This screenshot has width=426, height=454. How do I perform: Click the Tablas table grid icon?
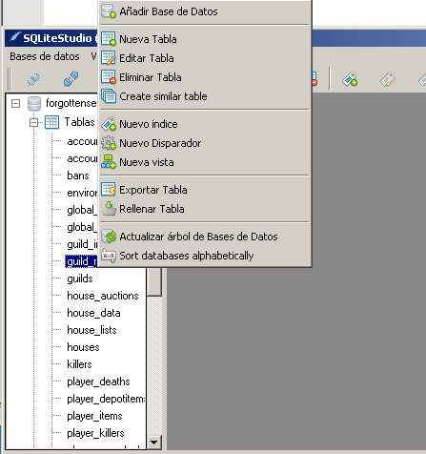[51, 122]
